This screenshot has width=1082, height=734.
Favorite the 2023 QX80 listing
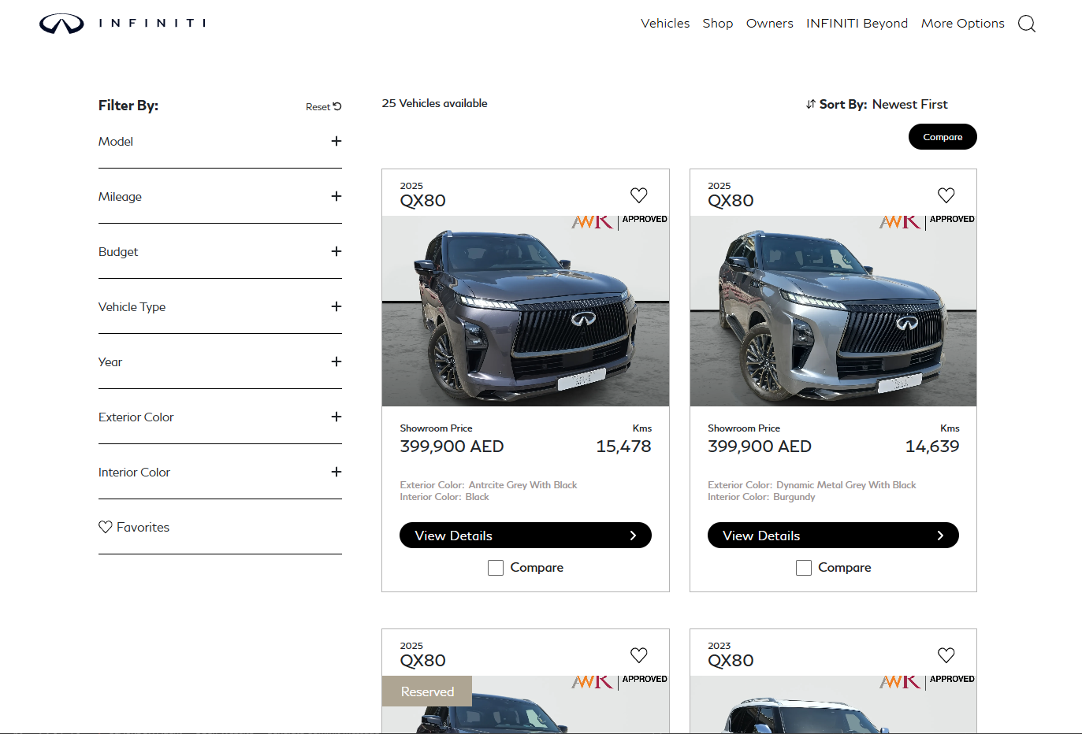click(946, 654)
